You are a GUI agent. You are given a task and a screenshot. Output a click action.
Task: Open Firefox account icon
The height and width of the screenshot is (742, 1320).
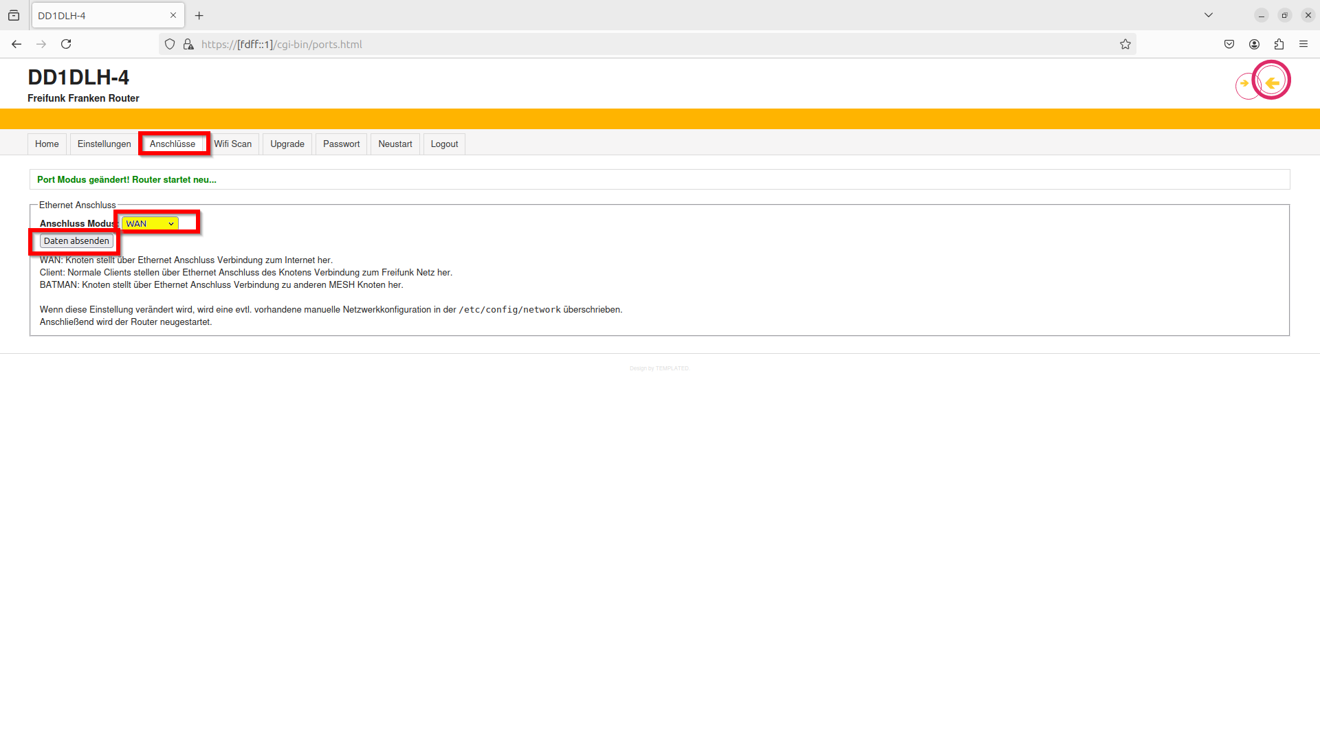(1254, 44)
